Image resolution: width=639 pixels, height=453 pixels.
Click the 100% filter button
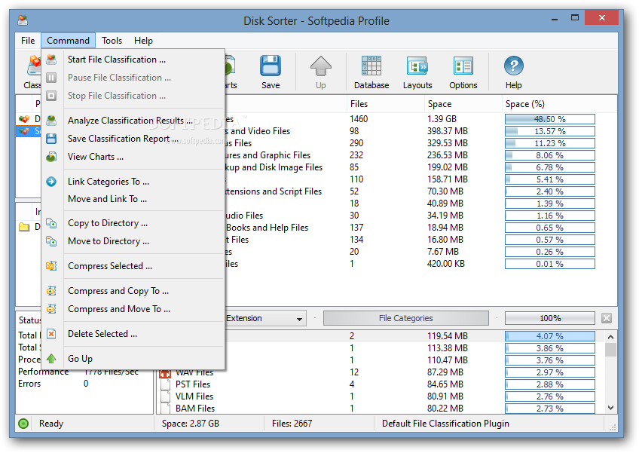[550, 318]
